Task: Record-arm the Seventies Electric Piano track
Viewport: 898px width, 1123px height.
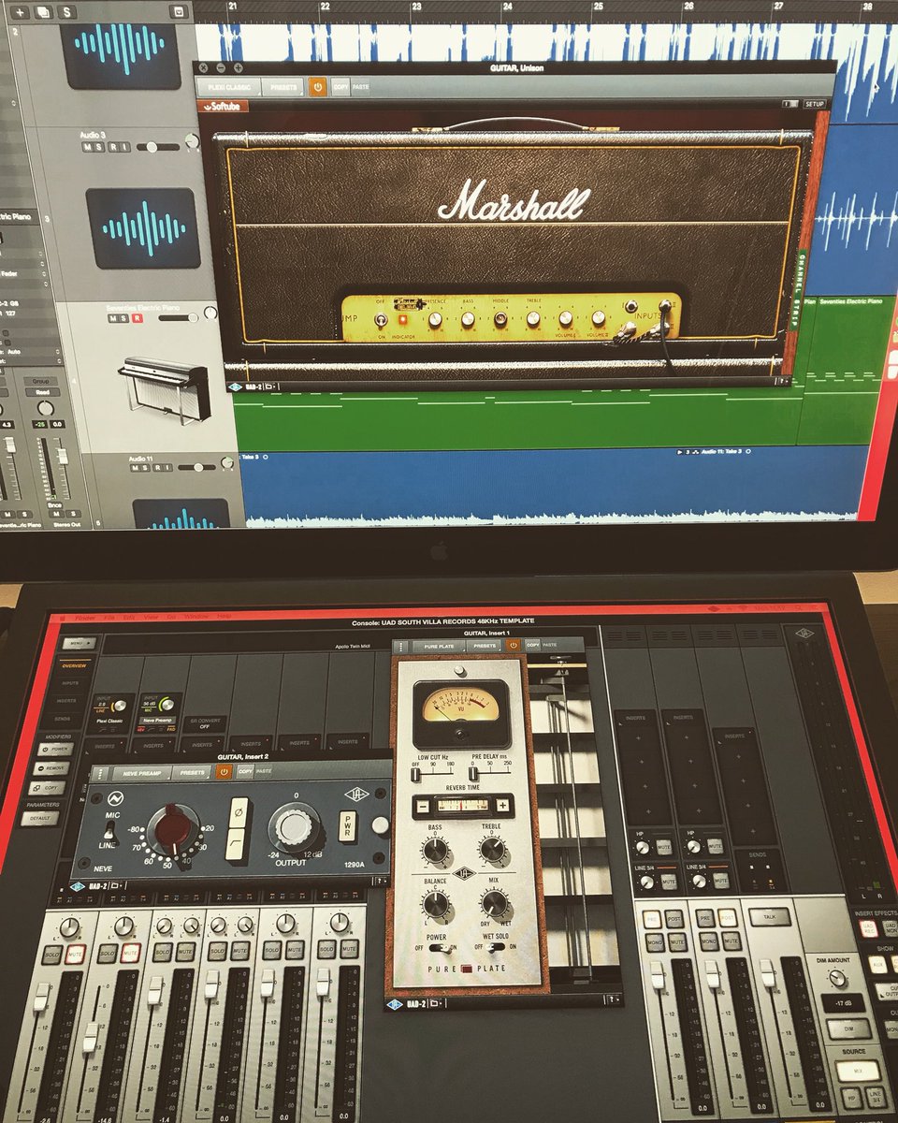Action: (x=138, y=319)
